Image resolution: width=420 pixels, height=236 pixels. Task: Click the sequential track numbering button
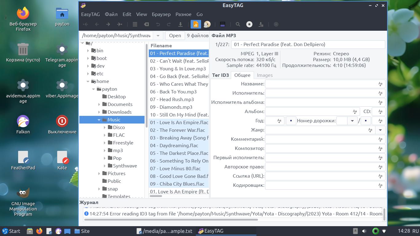(x=291, y=121)
